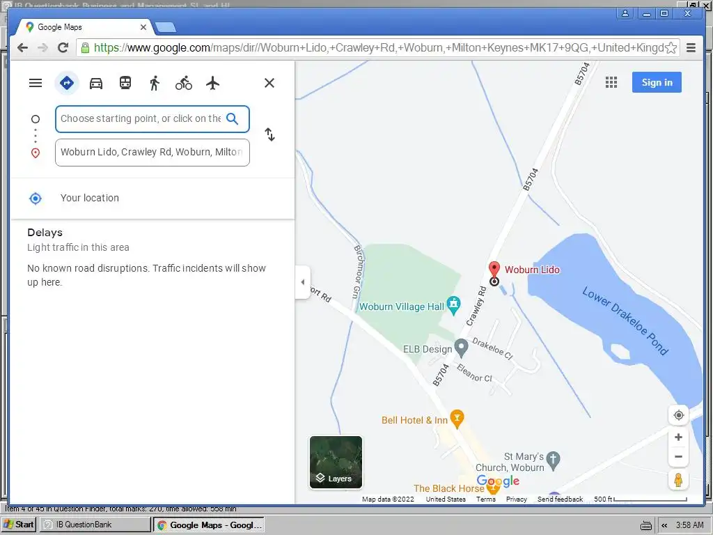Viewport: 713px width, 535px height.
Task: Select flights airplane icon
Action: click(213, 84)
